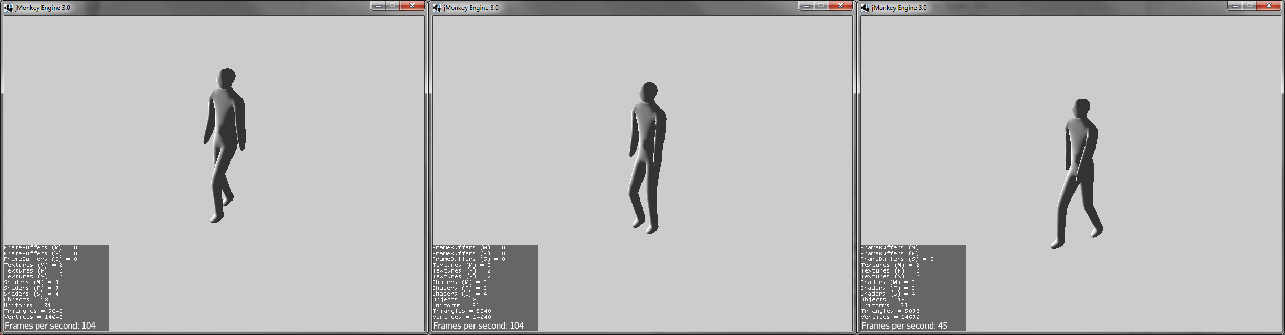This screenshot has height=335, width=1285.
Task: Close the left jMonkey Engine window
Action: click(x=412, y=6)
